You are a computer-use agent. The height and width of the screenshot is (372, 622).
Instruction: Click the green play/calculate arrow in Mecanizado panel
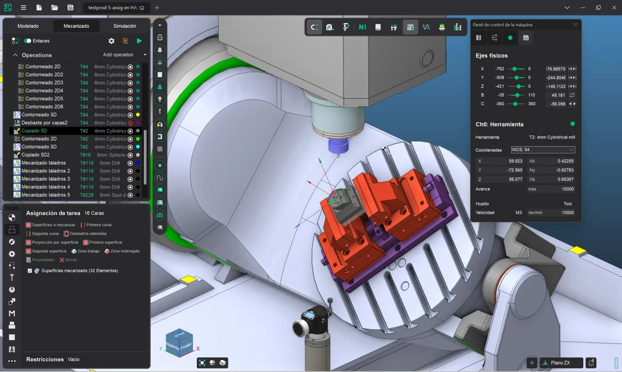[139, 41]
